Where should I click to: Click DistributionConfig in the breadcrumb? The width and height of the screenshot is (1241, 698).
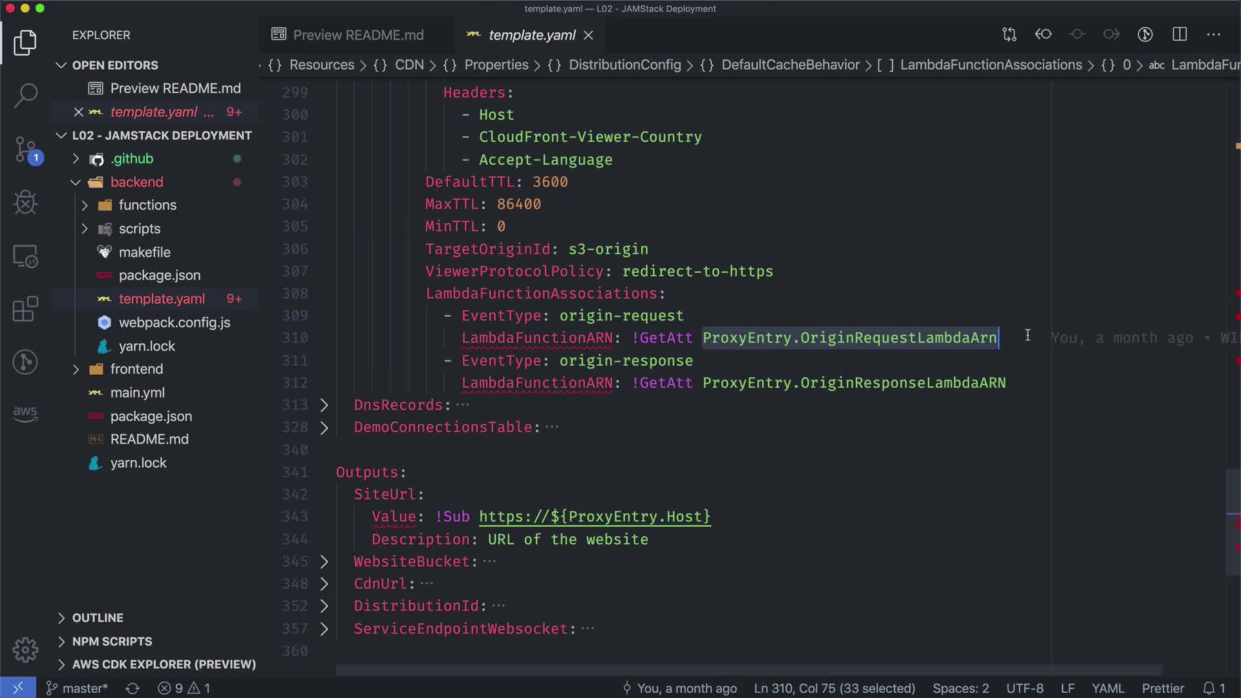[x=624, y=65]
